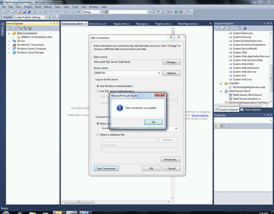Click Solution Explorer's ASP.NET Configuration globe icon
Viewport: 274px width, 214px height.
245,28
